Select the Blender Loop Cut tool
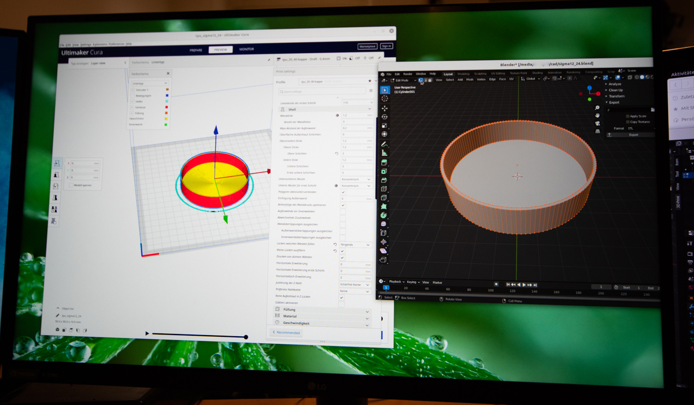The image size is (694, 405). click(x=384, y=188)
